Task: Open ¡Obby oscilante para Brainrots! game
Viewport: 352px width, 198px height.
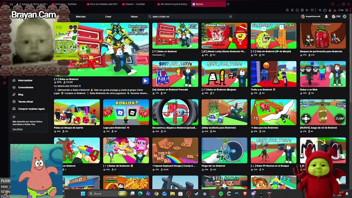Action: tap(224, 112)
